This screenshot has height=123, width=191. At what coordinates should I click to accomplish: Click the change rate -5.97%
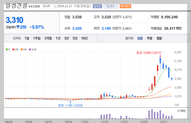(37, 27)
